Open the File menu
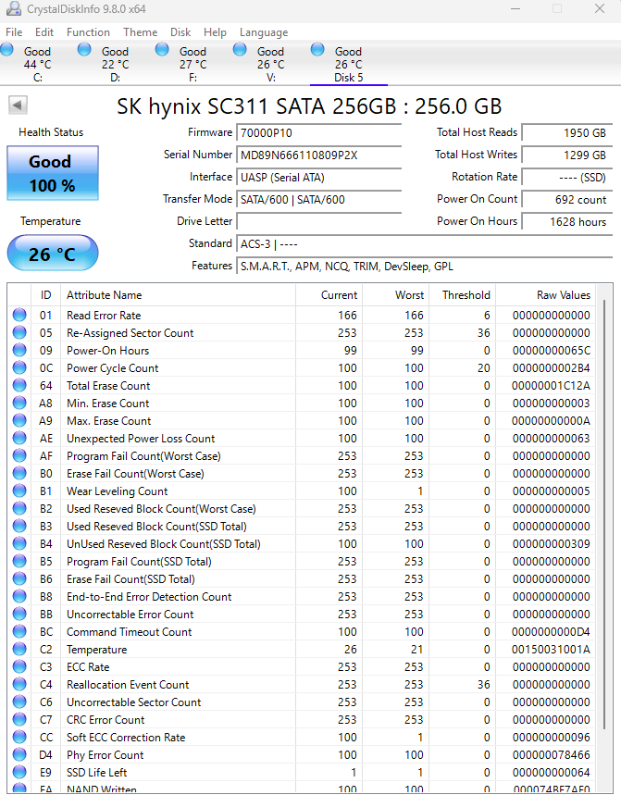 point(14,32)
